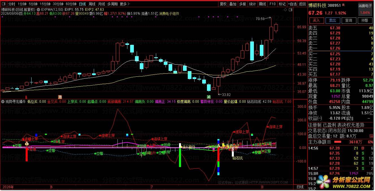
Task: Open the 复权 menu
Action: click(223, 4)
